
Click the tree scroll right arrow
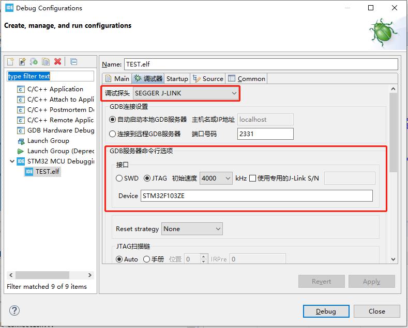(x=90, y=275)
